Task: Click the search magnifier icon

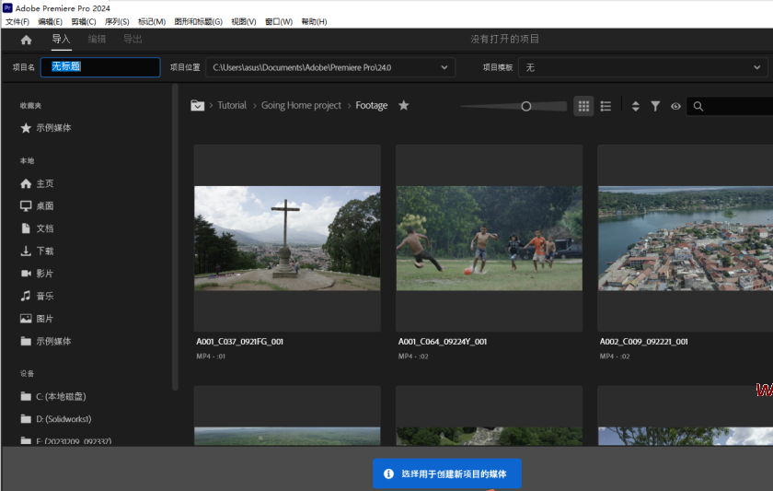Action: 698,106
